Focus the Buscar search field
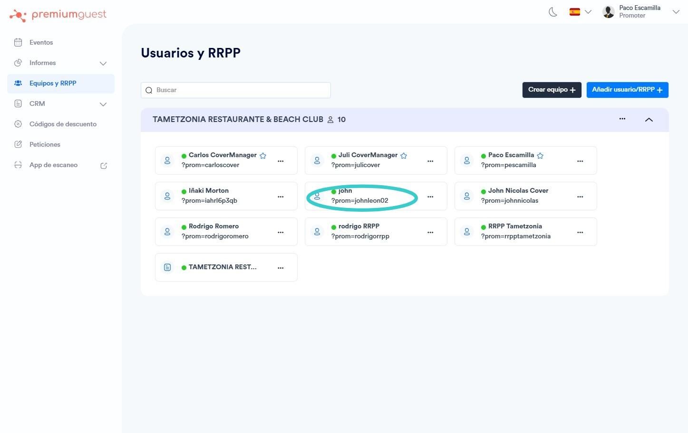Viewport: 688px width, 433px height. 236,90
